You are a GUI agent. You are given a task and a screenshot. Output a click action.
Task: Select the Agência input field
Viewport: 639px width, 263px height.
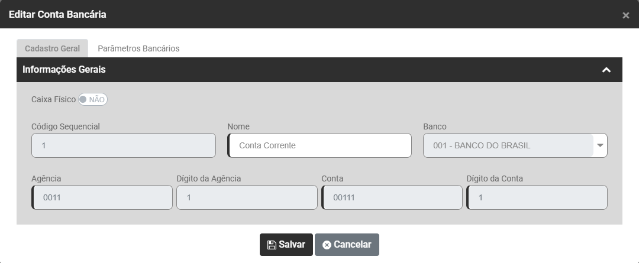(x=102, y=197)
